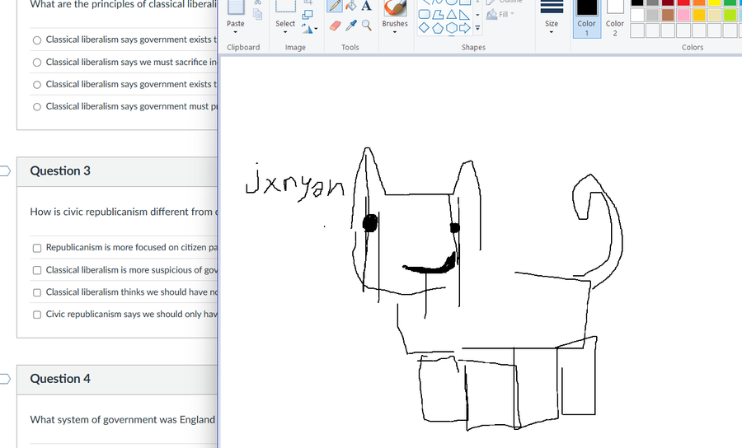
Task: Open the Brushes dropdown arrow
Action: [395, 32]
